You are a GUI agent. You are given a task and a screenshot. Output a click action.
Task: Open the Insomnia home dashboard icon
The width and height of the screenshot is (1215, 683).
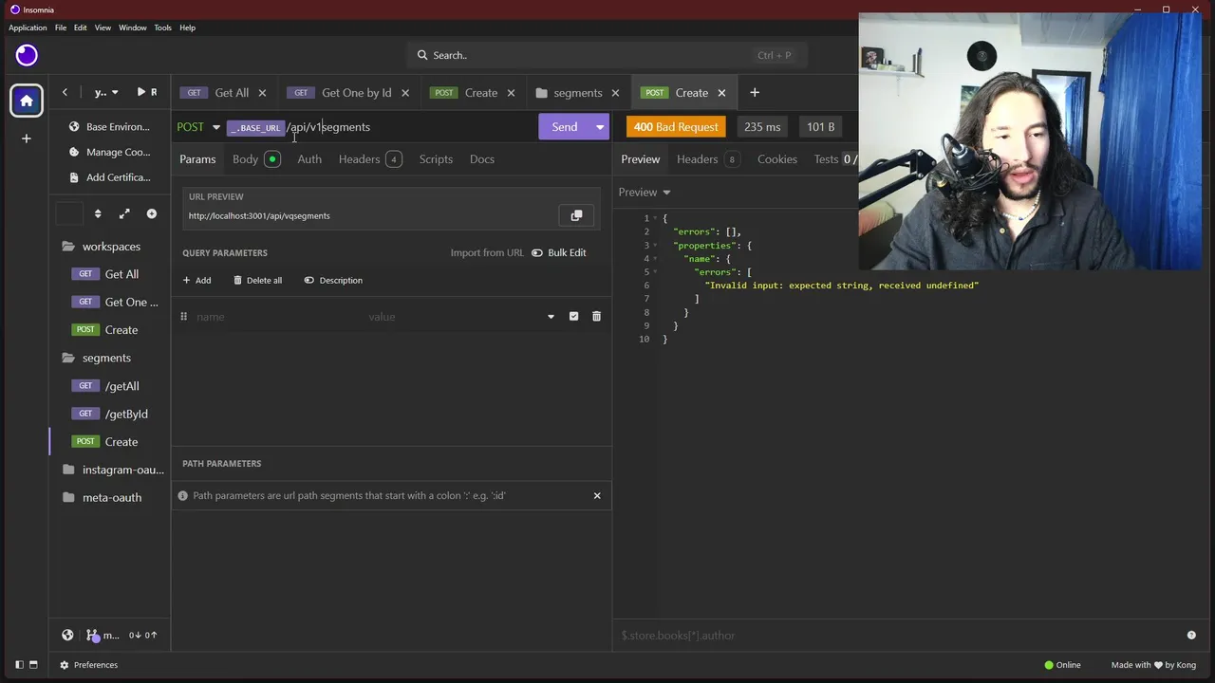click(27, 101)
